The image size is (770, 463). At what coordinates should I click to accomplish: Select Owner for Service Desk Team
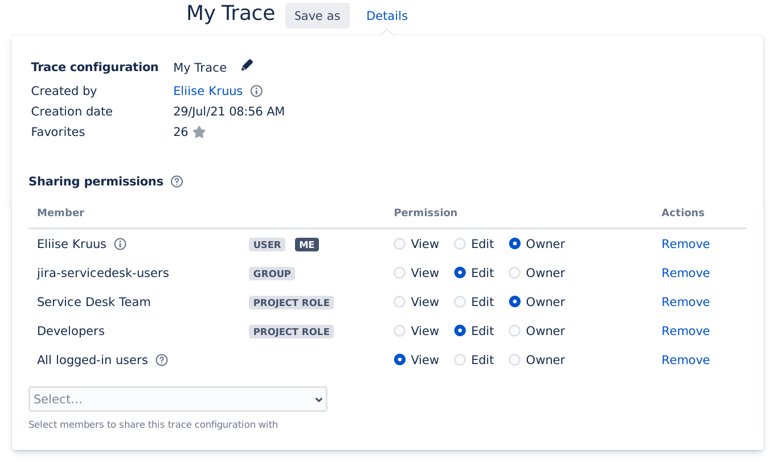515,302
